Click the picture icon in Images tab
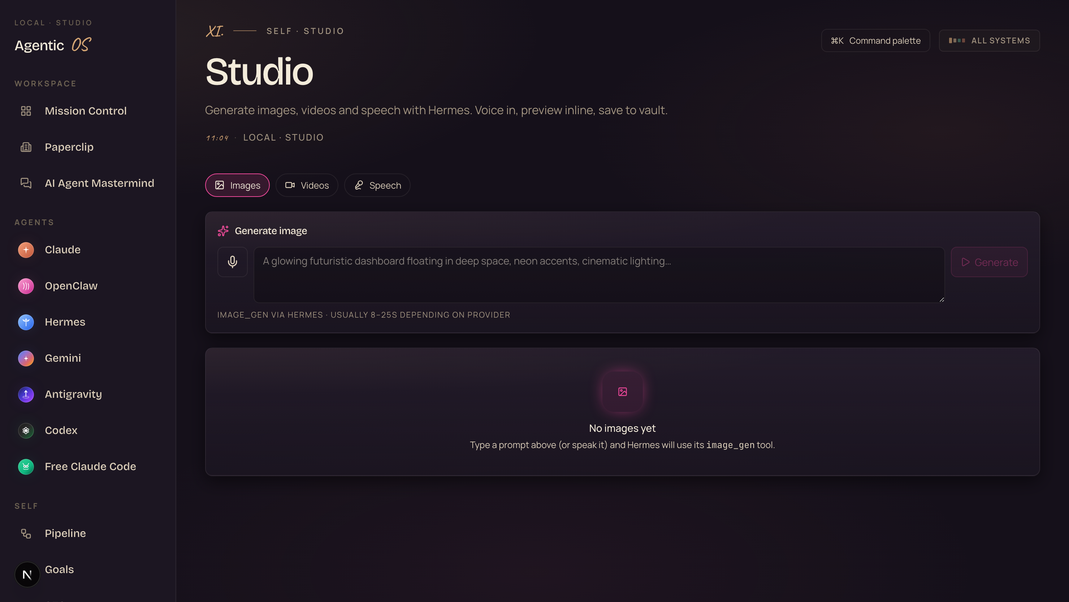1069x602 pixels. (x=220, y=185)
